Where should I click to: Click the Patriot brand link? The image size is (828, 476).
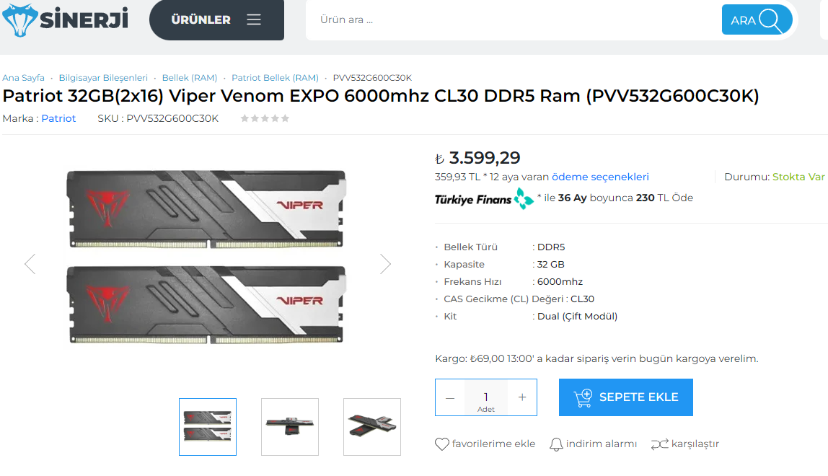point(58,118)
